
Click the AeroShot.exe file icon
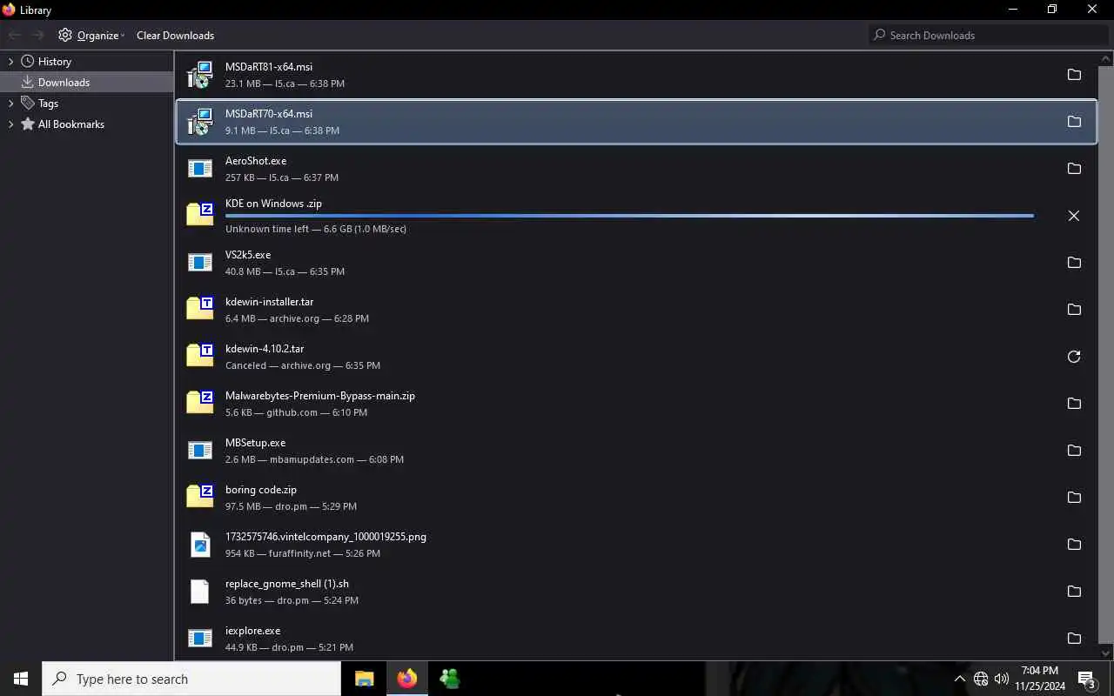[x=200, y=169]
